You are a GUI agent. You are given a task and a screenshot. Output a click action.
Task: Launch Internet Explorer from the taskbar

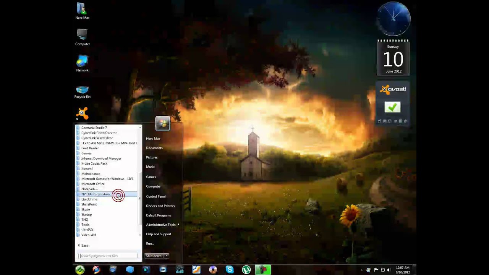pos(113,270)
